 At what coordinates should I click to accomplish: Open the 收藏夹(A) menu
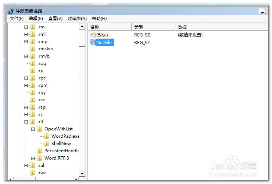point(77,18)
